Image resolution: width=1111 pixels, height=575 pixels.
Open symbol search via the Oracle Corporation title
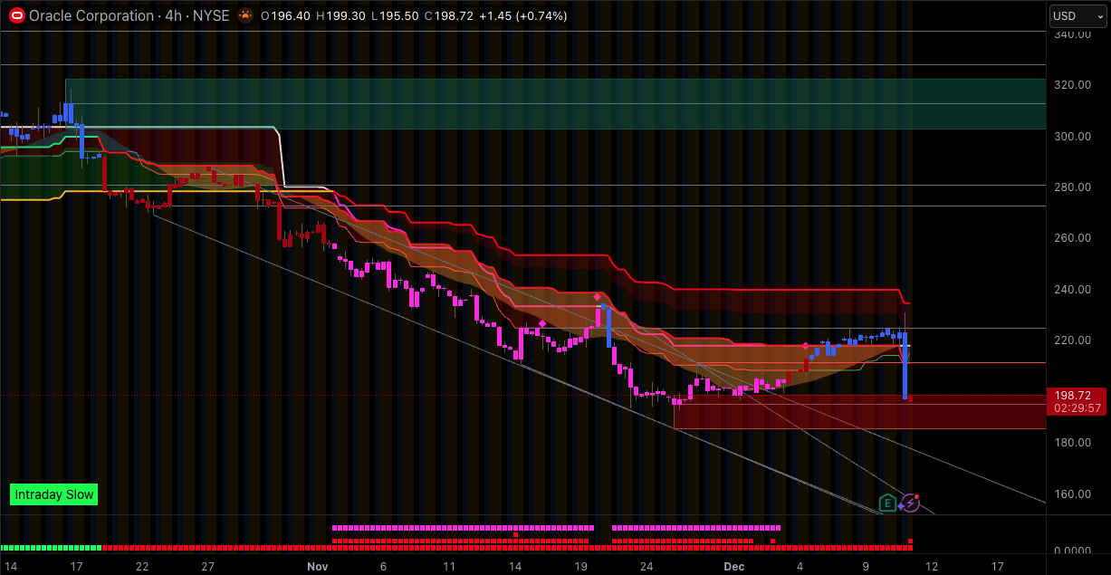[x=93, y=15]
